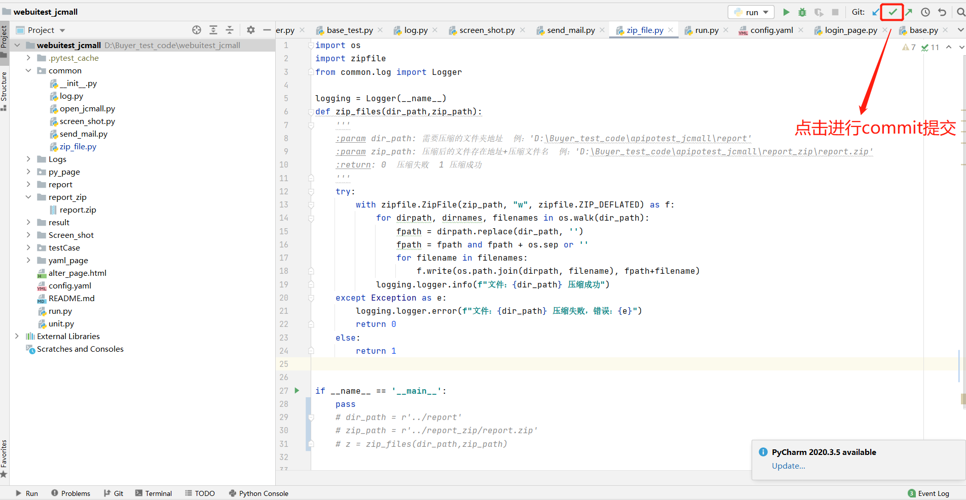This screenshot has height=500, width=966.
Task: Fold the zip_files function at line 6
Action: click(x=311, y=112)
